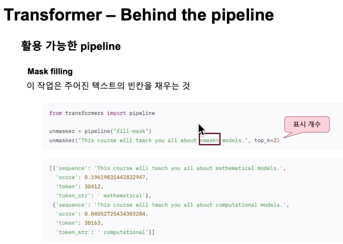
Task: Click the second output sequence about computational models
Action: (x=190, y=205)
